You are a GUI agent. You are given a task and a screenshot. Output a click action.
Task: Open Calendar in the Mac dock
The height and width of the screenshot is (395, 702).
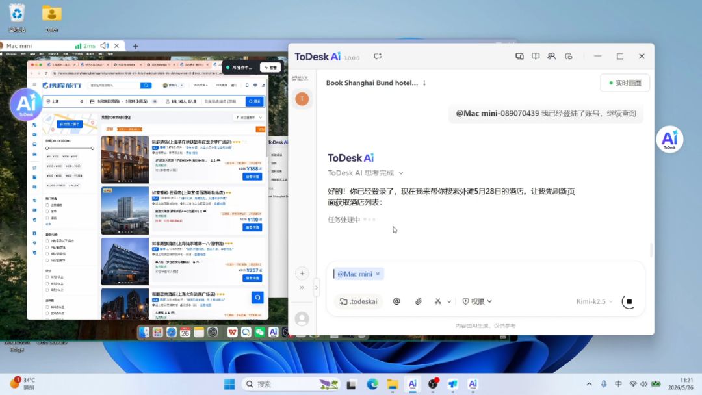tap(185, 332)
